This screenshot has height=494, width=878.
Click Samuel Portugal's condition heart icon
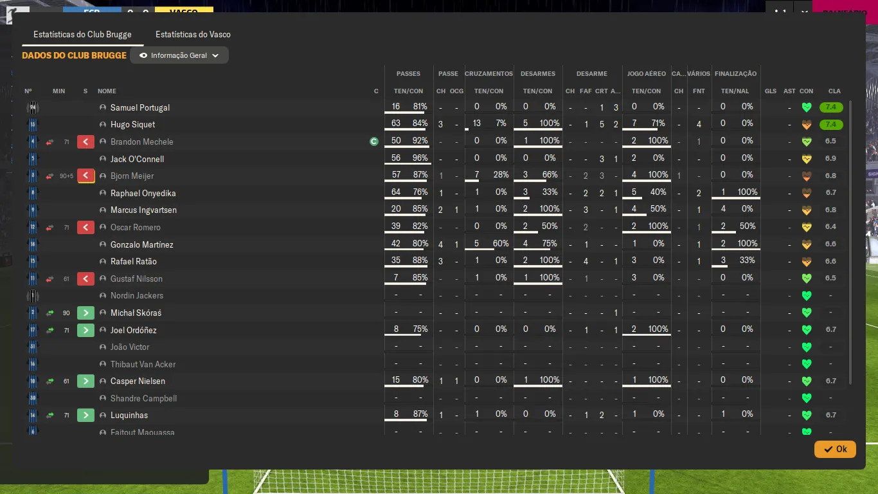(x=807, y=107)
